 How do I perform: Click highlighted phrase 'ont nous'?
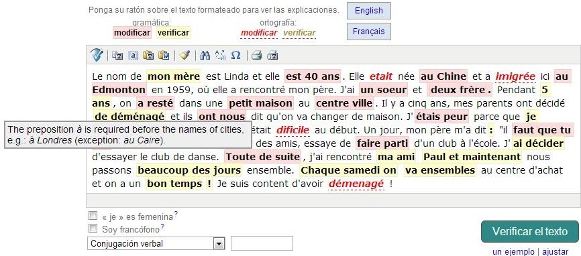[221, 117]
